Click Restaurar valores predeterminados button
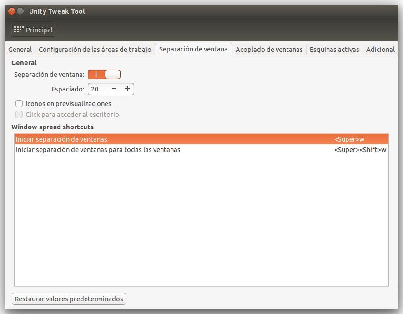Image resolution: width=403 pixels, height=314 pixels. point(69,299)
